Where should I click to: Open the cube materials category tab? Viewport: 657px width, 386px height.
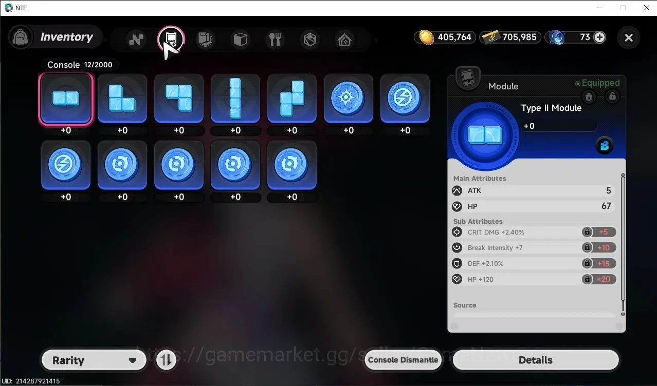coord(241,40)
